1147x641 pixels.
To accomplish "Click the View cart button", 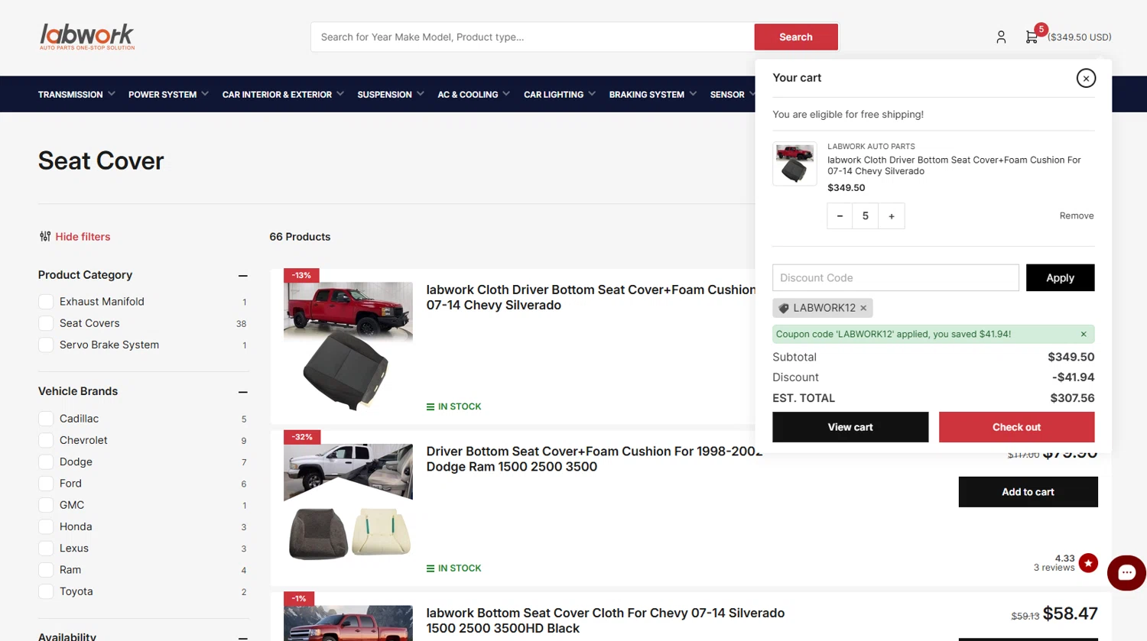I will [850, 427].
